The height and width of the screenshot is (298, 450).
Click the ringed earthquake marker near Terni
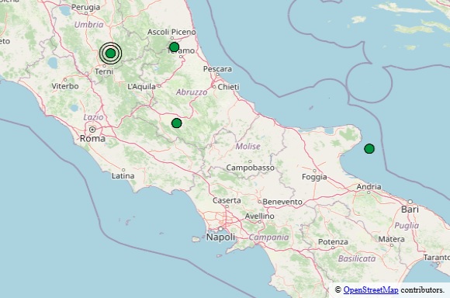[110, 53]
